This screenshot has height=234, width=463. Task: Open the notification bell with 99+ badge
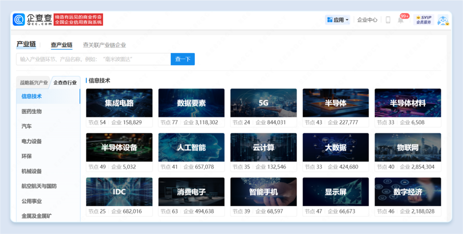pos(401,20)
